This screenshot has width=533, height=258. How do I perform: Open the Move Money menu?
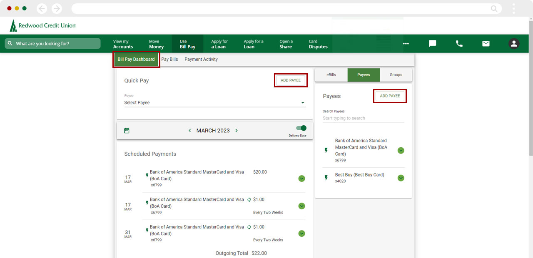click(156, 44)
